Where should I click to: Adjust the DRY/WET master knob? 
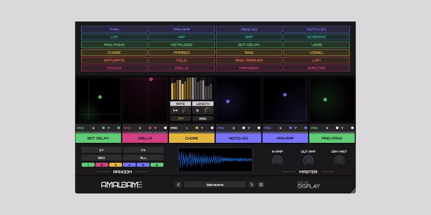pos(339,161)
